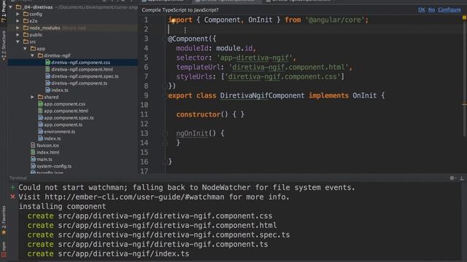Click the HTML file icon of app.component.html
The height and width of the screenshot is (262, 467).
click(41, 111)
